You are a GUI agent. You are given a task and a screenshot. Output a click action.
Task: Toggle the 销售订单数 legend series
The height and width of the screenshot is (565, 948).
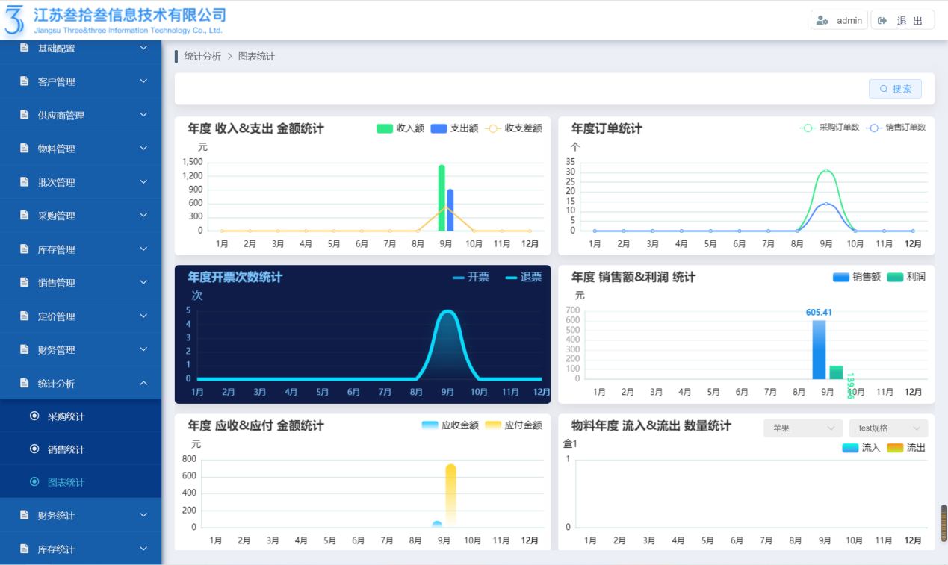[896, 128]
